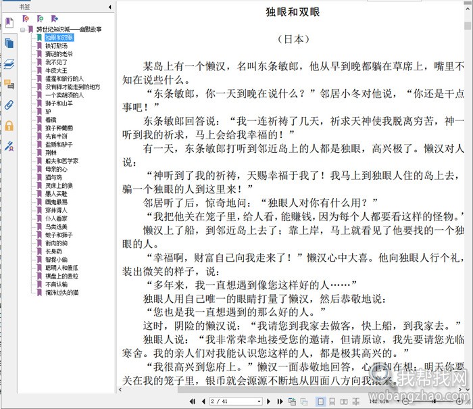The height and width of the screenshot is (409, 473).
Task: Open the bookmark 荆棘
Action: (51, 152)
